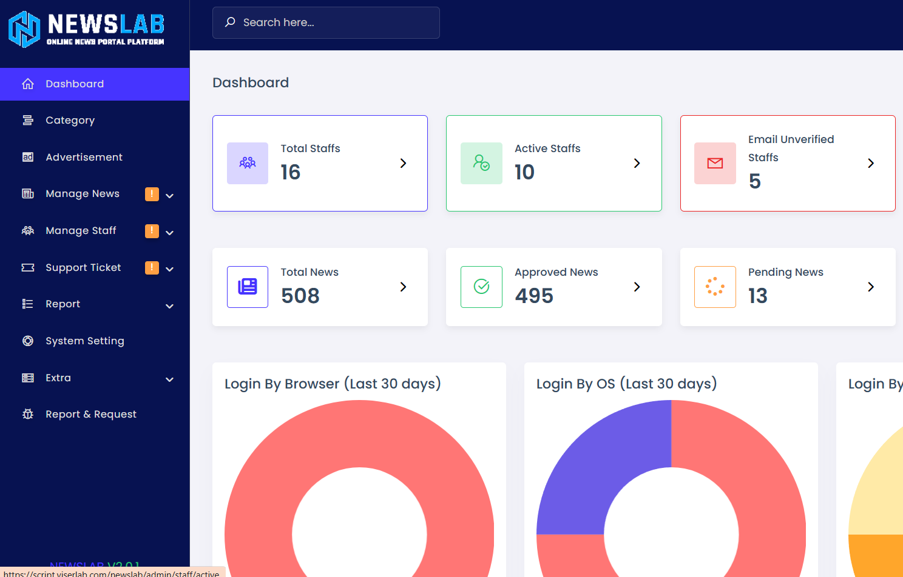Screen dimensions: 903x577
Task: Click the Email Unverified envelope icon
Action: point(715,163)
